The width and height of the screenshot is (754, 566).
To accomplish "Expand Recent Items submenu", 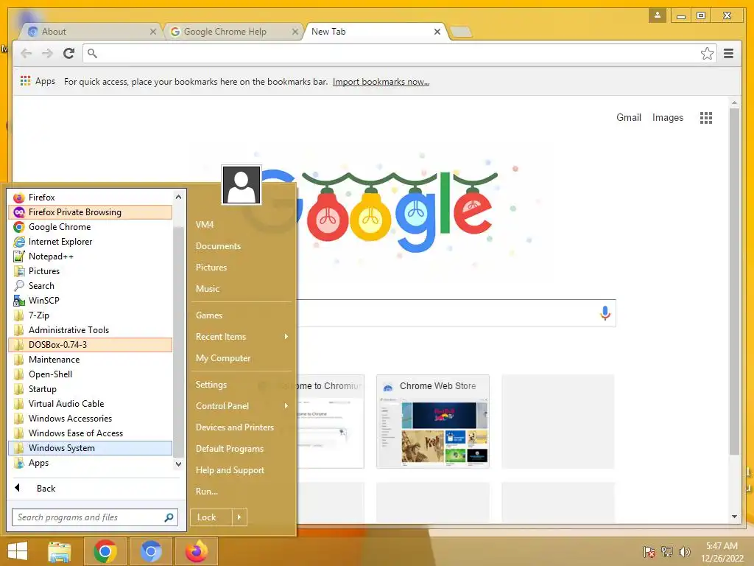I will point(242,337).
